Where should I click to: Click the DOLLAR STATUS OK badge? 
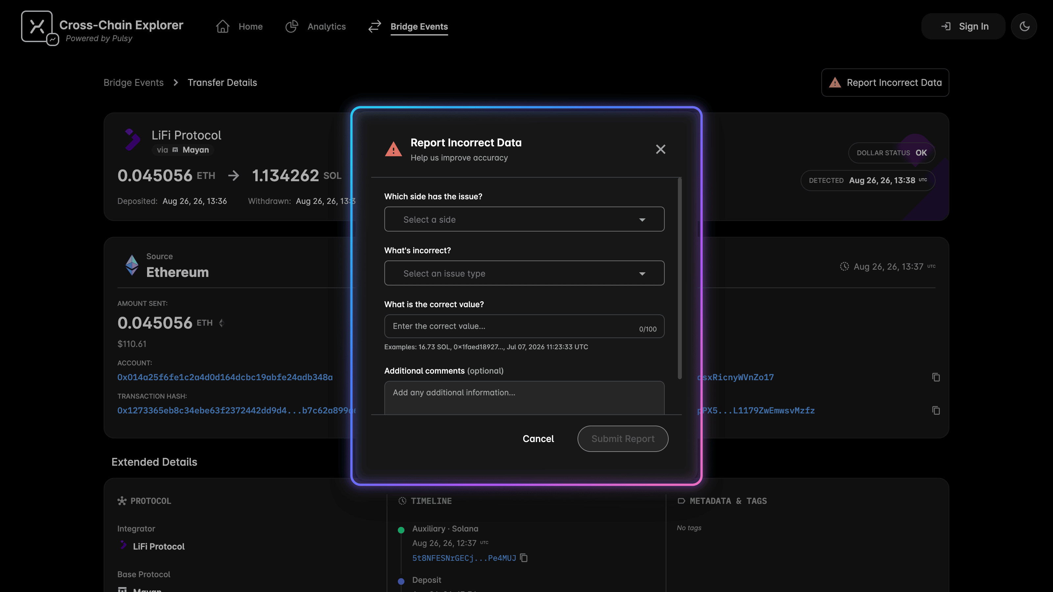pyautogui.click(x=891, y=153)
